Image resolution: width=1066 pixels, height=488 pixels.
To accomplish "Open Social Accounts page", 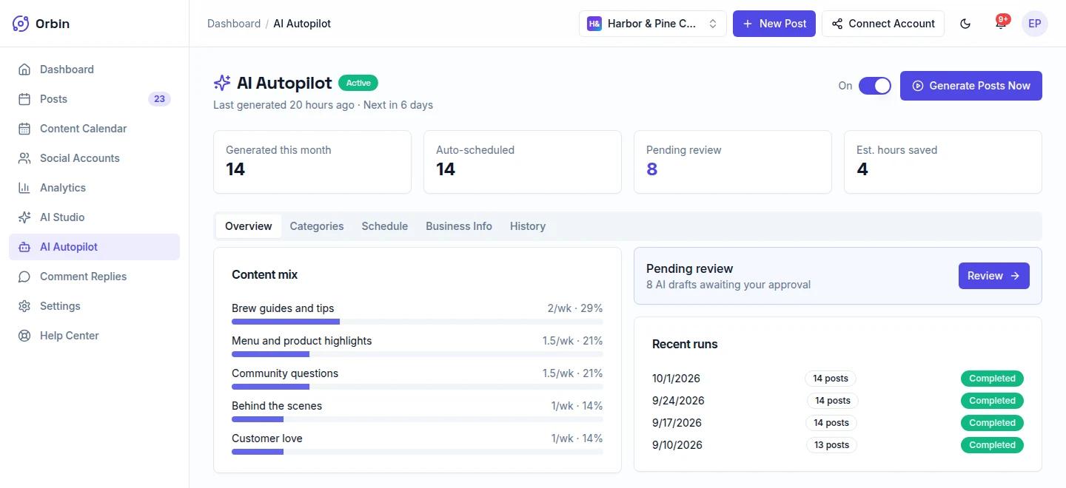I will pos(94,158).
